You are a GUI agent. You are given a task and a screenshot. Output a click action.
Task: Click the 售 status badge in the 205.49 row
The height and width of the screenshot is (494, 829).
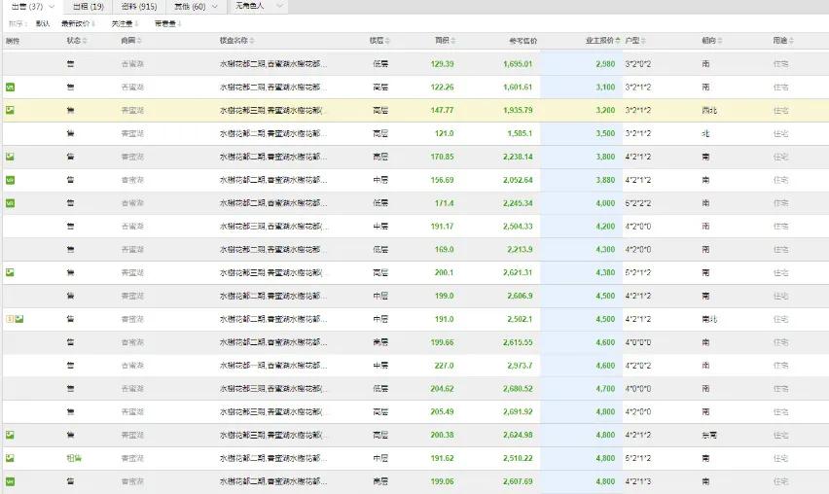coord(70,411)
